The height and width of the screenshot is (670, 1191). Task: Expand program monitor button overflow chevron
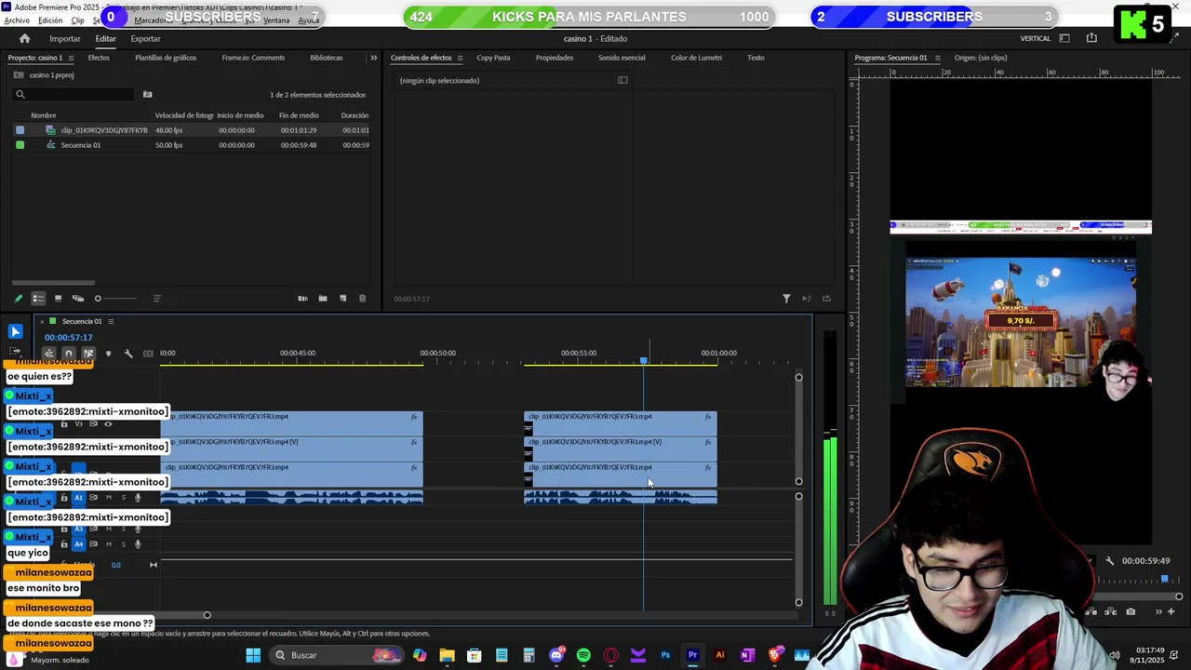[1158, 611]
